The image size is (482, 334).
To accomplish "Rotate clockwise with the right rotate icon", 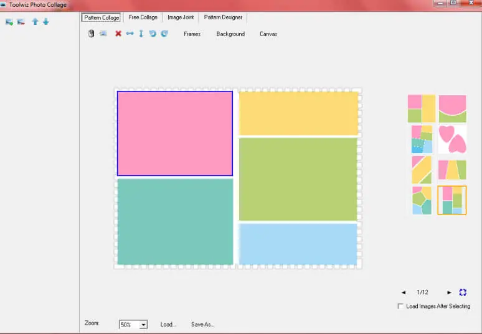I will (x=164, y=34).
